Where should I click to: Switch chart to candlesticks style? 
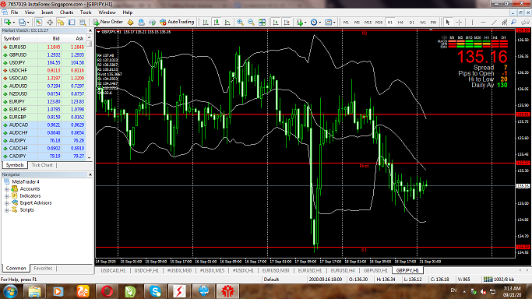(217, 22)
